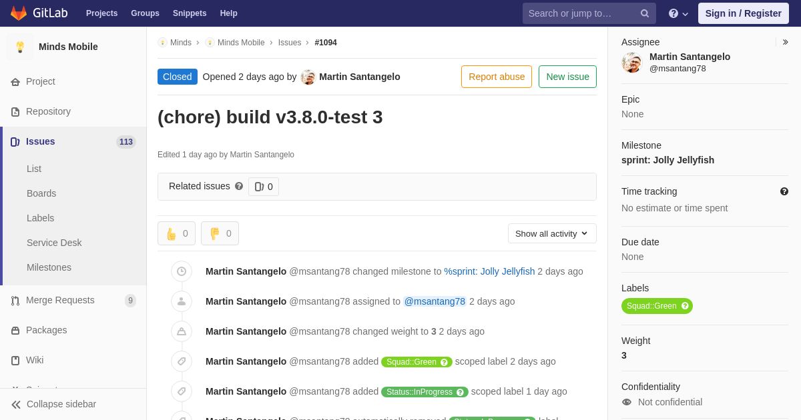The image size is (801, 420).
Task: Click Martin Santangelo assignee name in sidebar
Action: [690, 57]
